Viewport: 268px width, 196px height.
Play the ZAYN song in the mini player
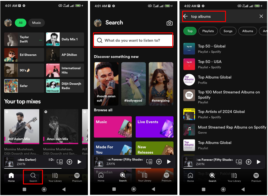(x=258, y=162)
